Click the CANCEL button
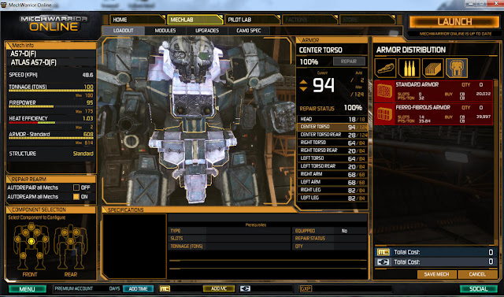This screenshot has height=297, width=504. pos(477,274)
